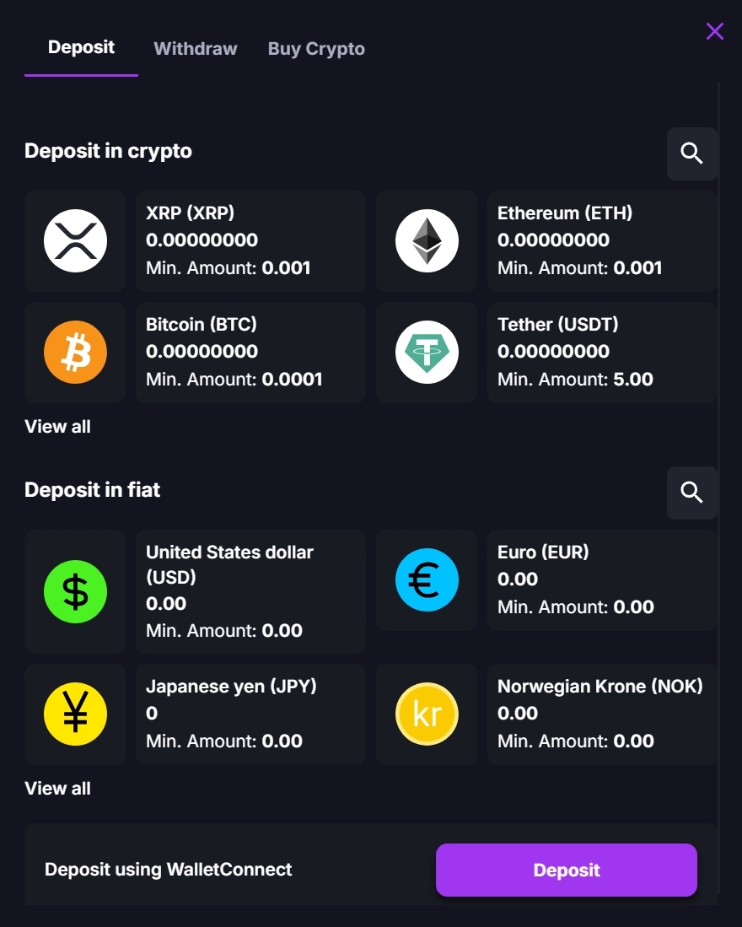Viewport: 742px width, 927px height.
Task: Open fiat currency search magnifier
Action: pyautogui.click(x=691, y=493)
